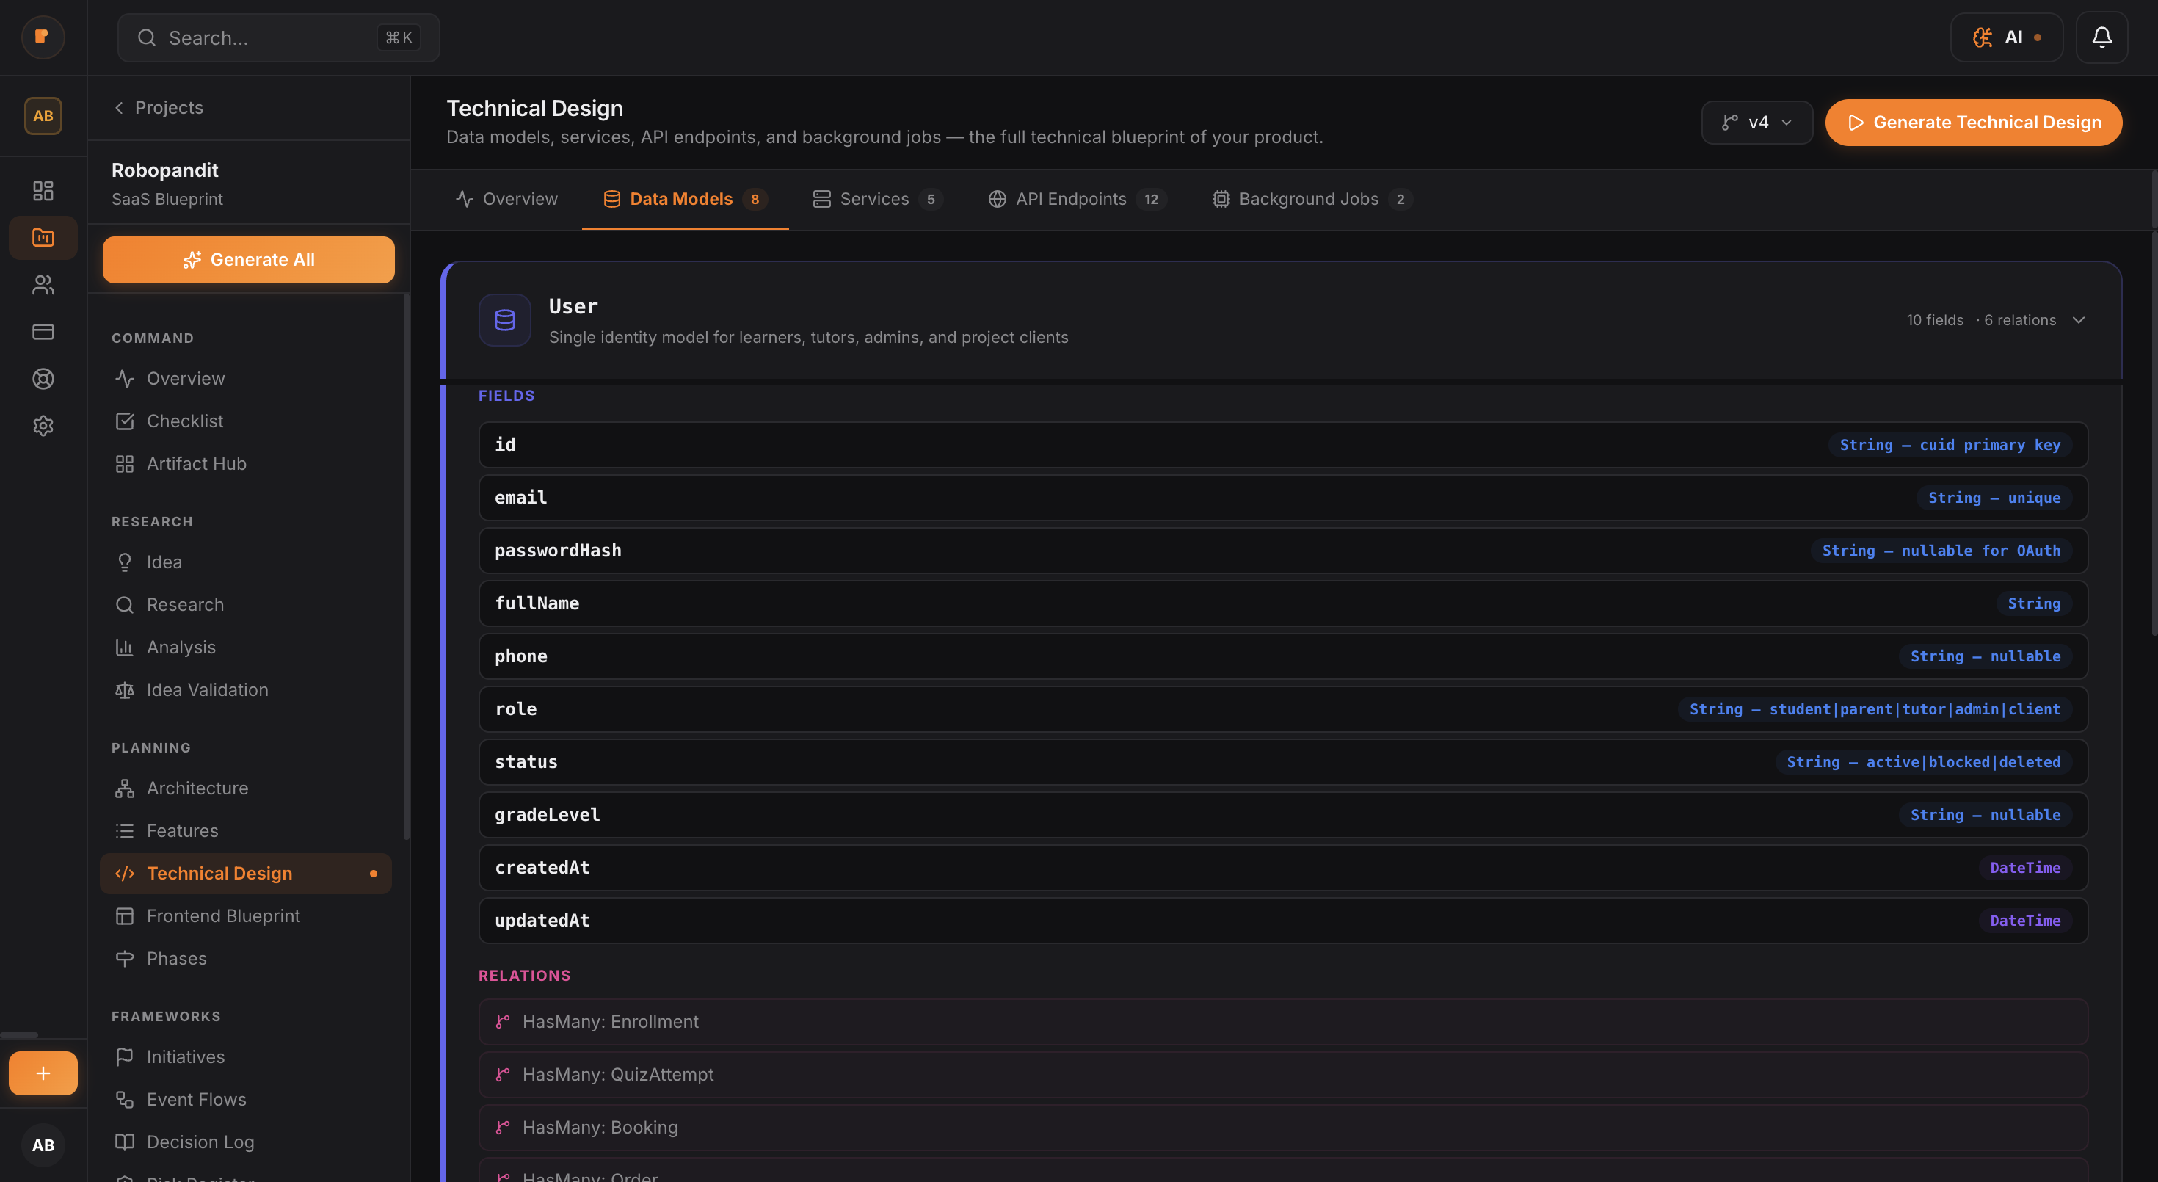The height and width of the screenshot is (1182, 2158).
Task: Open Frontend Blueprint in sidebar
Action: point(223,915)
